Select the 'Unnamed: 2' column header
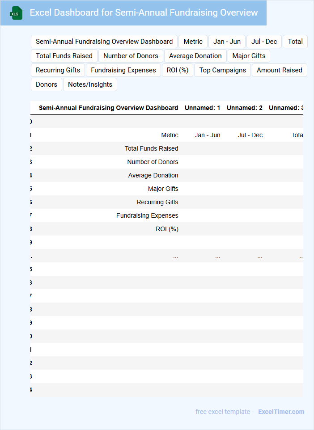314x430 pixels. [x=244, y=108]
